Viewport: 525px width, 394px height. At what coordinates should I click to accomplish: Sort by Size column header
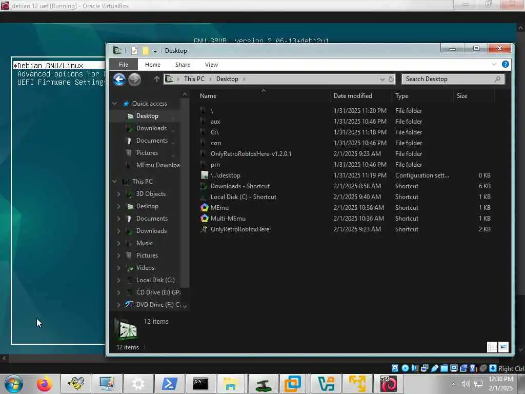click(x=462, y=96)
